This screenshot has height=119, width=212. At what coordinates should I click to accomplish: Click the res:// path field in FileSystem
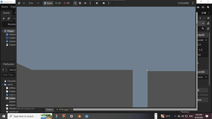coord(12,70)
